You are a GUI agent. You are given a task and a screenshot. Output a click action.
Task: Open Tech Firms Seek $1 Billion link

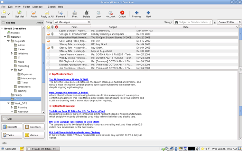pos(77,111)
